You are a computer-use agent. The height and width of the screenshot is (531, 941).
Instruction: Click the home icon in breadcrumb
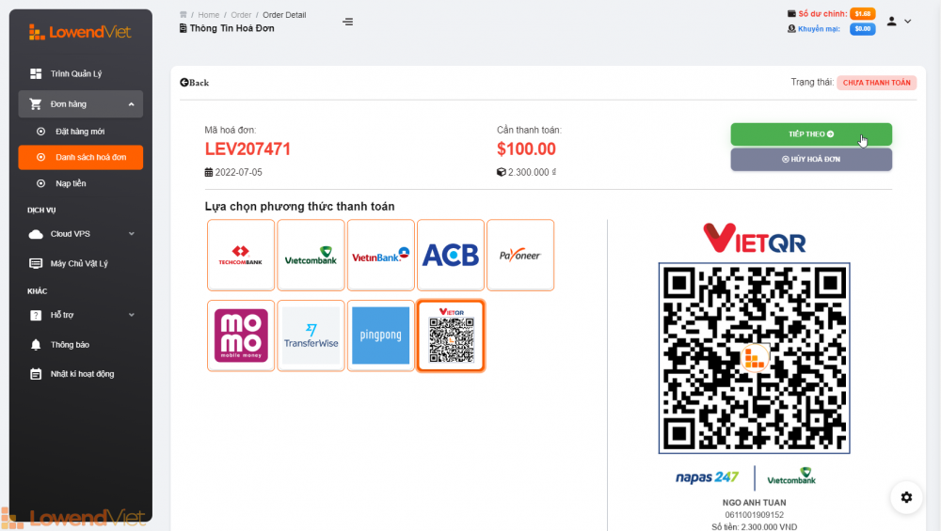(x=183, y=14)
